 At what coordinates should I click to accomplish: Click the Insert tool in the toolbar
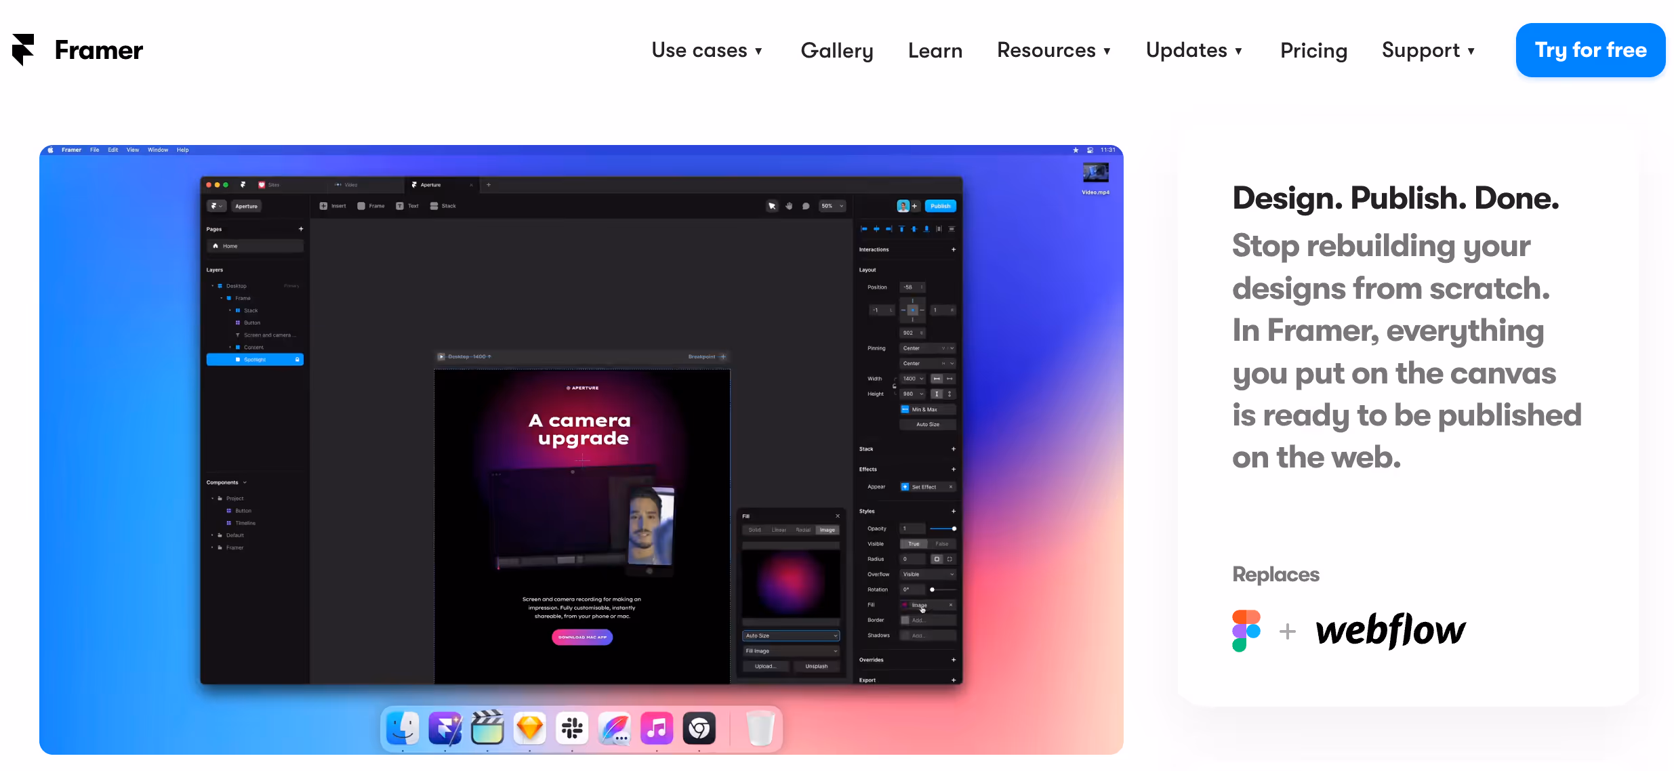click(x=333, y=206)
